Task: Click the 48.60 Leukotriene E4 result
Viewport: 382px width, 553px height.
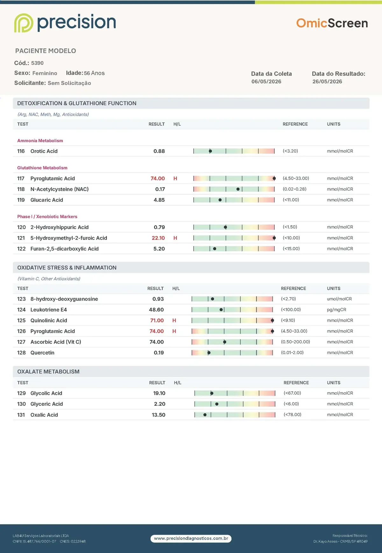Action: [156, 310]
